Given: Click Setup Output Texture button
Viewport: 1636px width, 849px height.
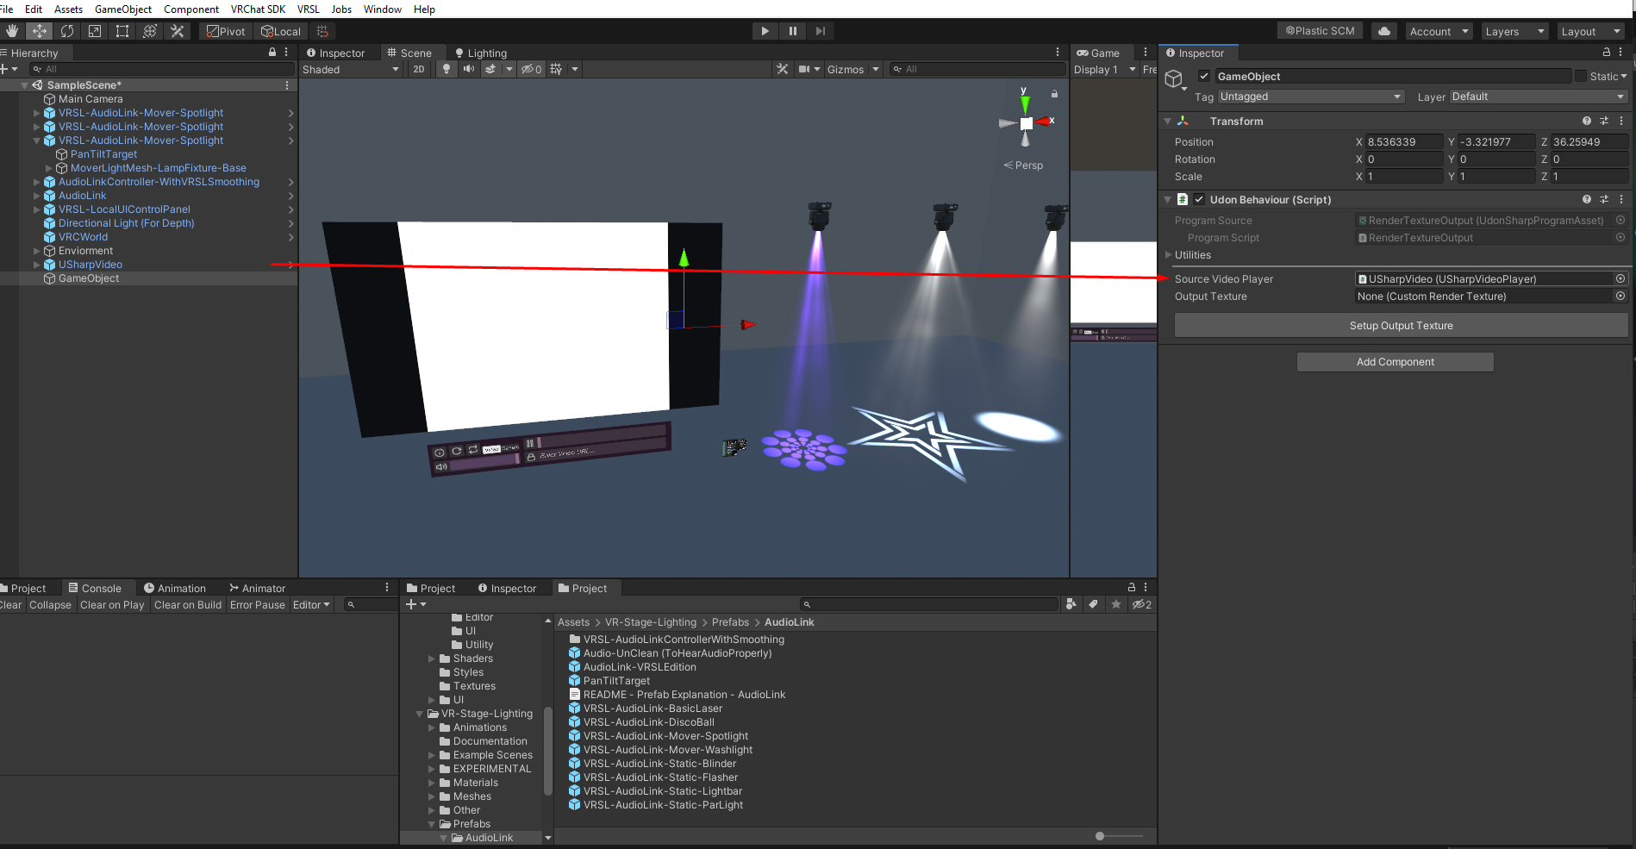Looking at the screenshot, I should point(1401,325).
